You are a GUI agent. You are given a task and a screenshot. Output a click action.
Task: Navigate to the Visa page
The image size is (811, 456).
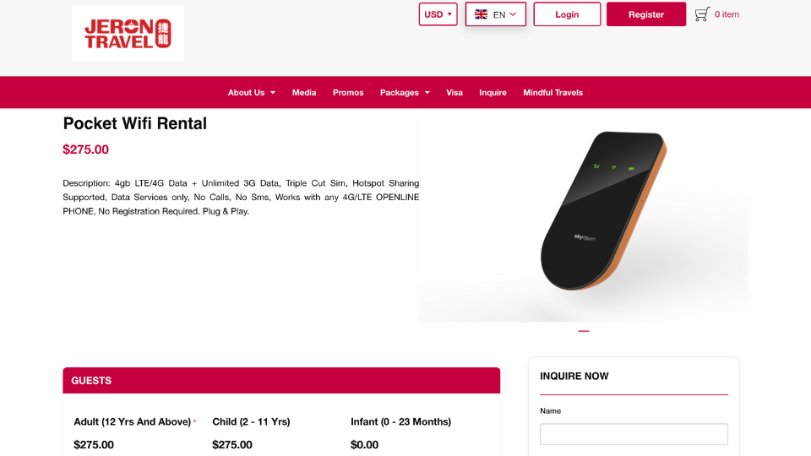(x=454, y=93)
